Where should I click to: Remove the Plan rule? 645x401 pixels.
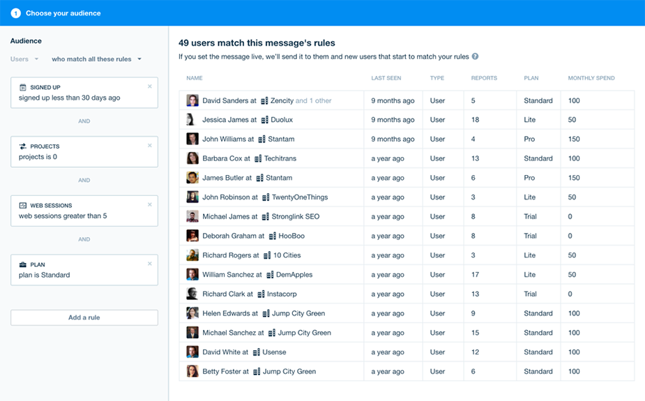click(x=150, y=264)
